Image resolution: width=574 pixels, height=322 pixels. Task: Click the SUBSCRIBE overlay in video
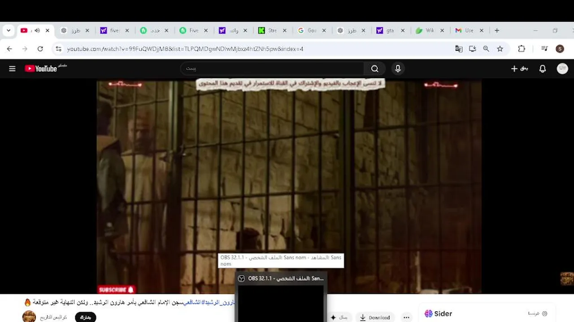click(116, 289)
